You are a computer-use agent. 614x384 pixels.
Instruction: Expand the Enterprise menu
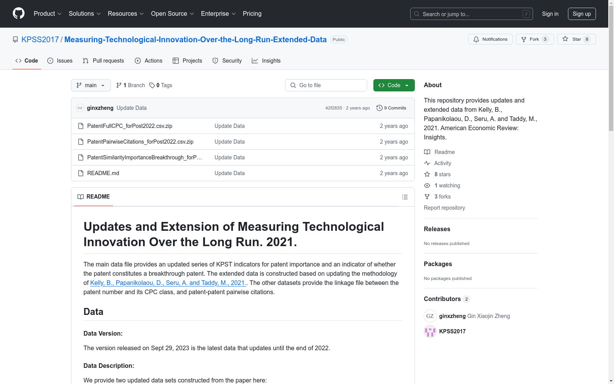pos(218,14)
